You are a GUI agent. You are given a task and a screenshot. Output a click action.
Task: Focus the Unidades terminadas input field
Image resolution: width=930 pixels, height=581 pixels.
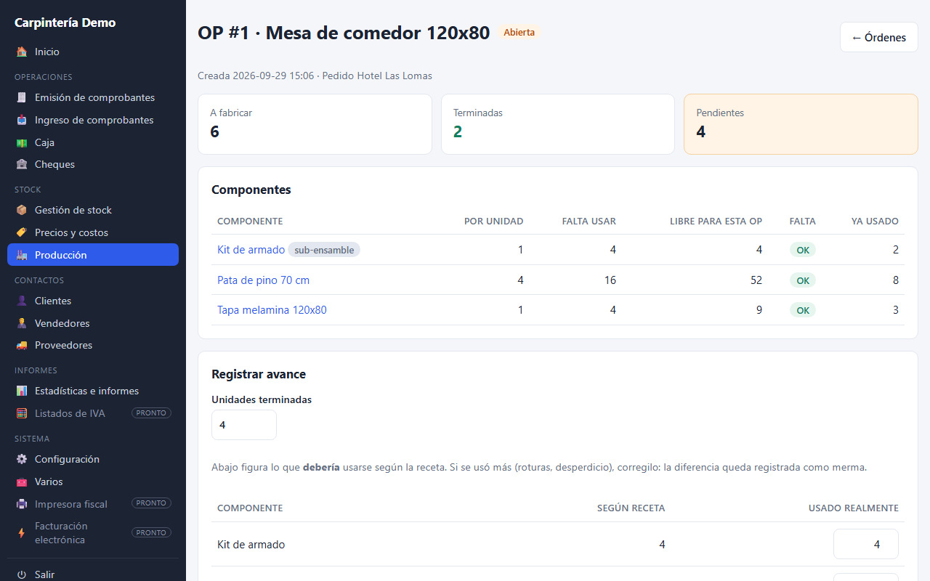[x=244, y=425]
